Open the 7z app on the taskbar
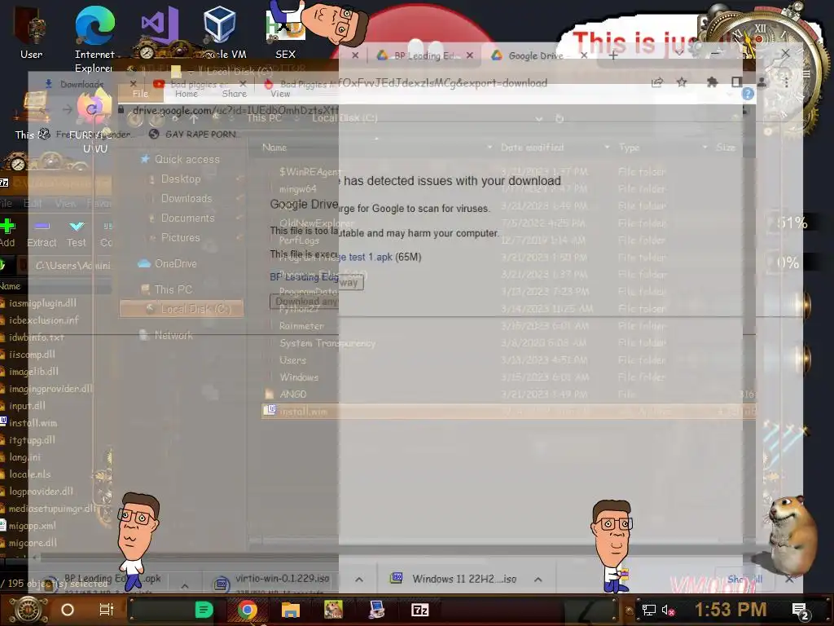 (x=419, y=610)
